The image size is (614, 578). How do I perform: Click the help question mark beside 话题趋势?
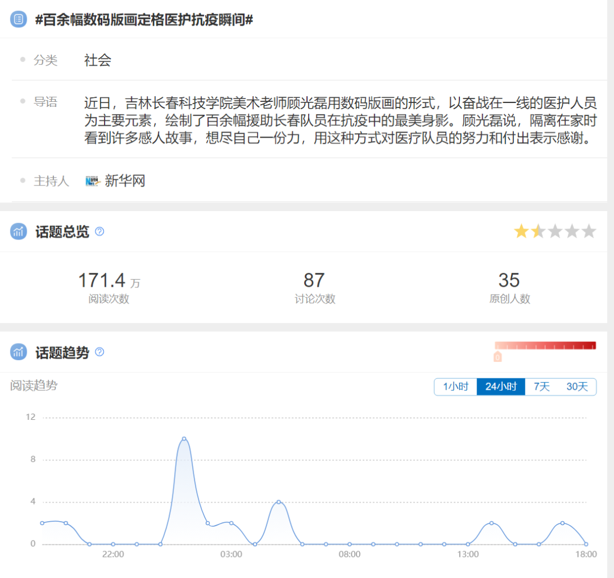point(99,352)
